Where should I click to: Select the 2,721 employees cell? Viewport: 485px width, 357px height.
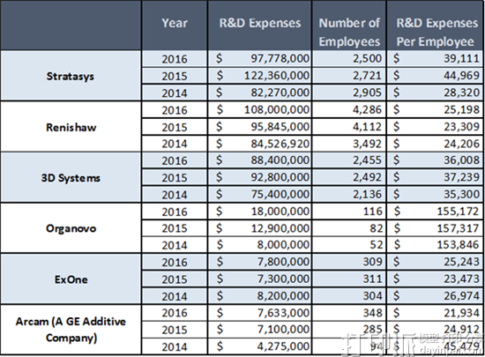(349, 76)
